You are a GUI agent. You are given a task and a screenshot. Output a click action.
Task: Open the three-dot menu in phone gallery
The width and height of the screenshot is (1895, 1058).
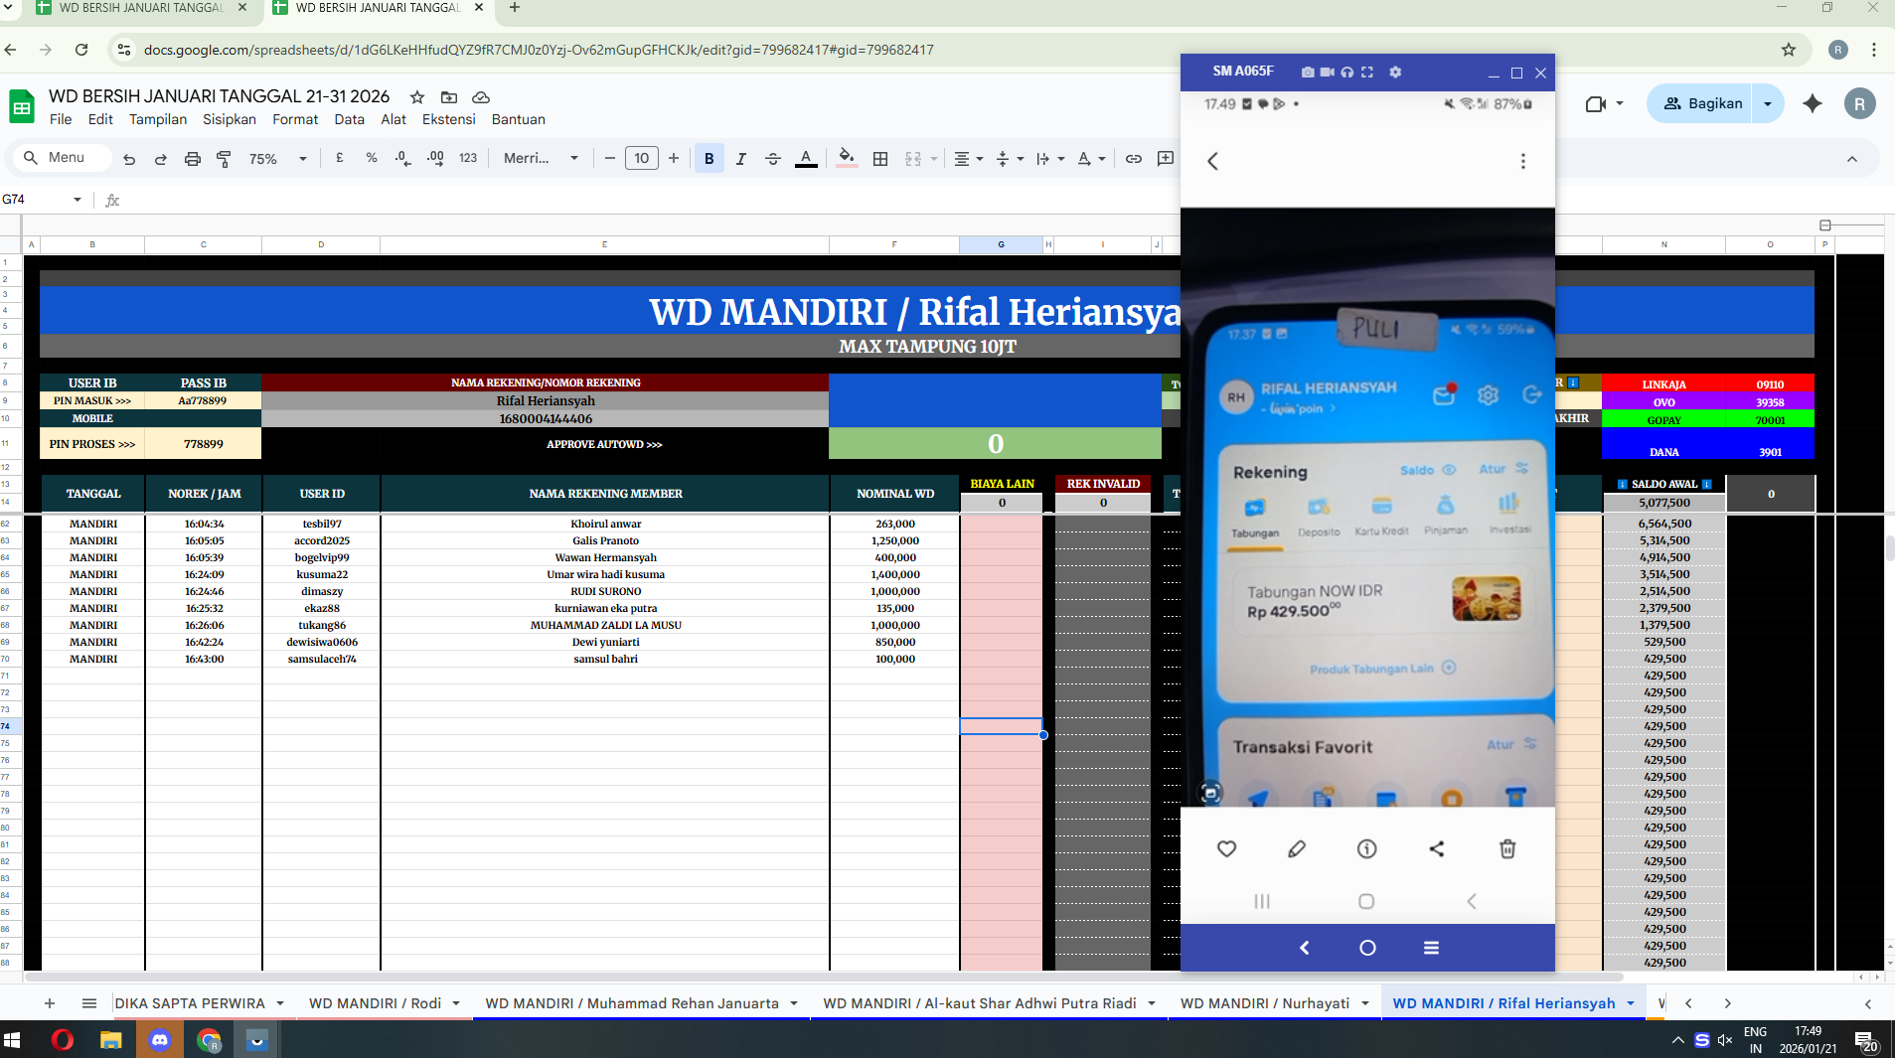(x=1523, y=161)
